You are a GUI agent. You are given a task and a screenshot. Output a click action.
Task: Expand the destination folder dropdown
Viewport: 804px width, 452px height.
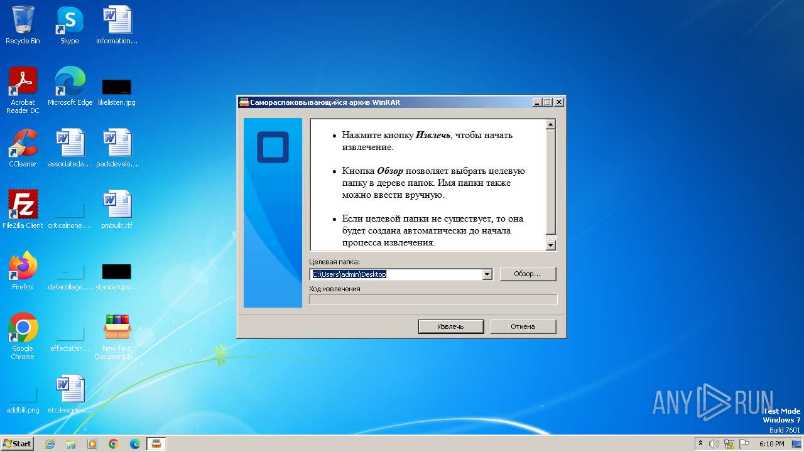(487, 274)
